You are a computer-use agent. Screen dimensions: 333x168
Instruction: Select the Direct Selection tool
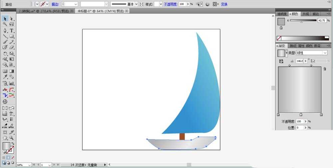tap(12, 19)
